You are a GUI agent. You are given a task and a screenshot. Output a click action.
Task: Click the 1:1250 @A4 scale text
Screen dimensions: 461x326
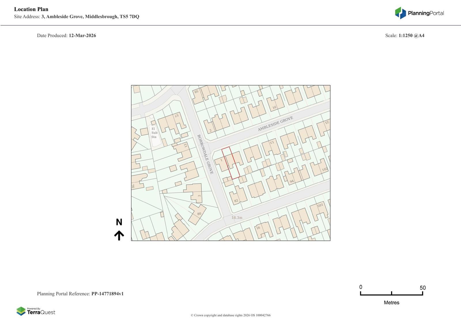[x=411, y=35]
